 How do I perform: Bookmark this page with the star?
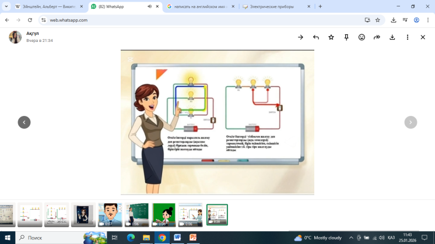coord(378,20)
